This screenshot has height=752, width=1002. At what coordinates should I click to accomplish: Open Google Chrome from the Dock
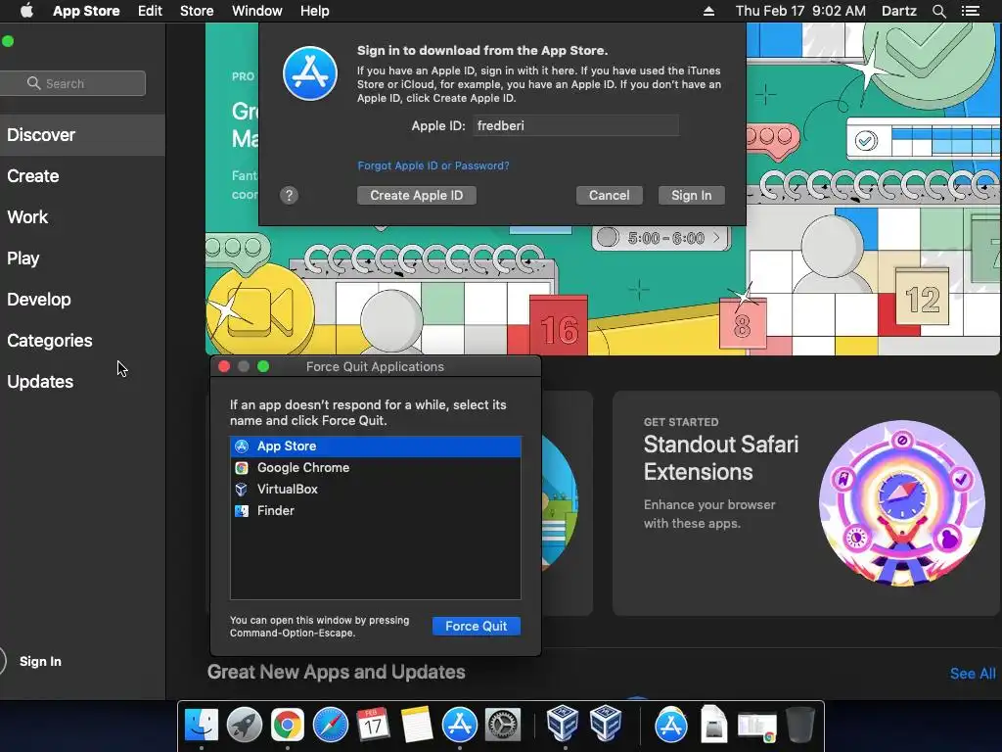pos(287,725)
